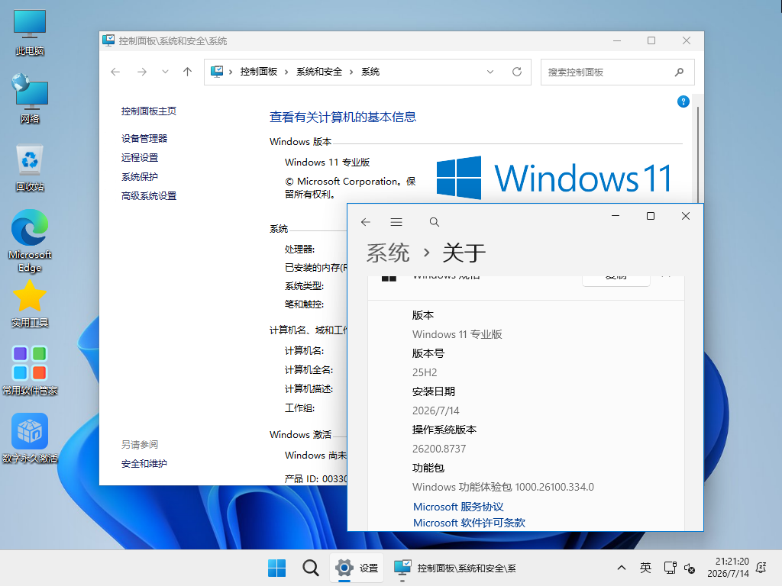Show hidden tray icons chevron

[622, 568]
